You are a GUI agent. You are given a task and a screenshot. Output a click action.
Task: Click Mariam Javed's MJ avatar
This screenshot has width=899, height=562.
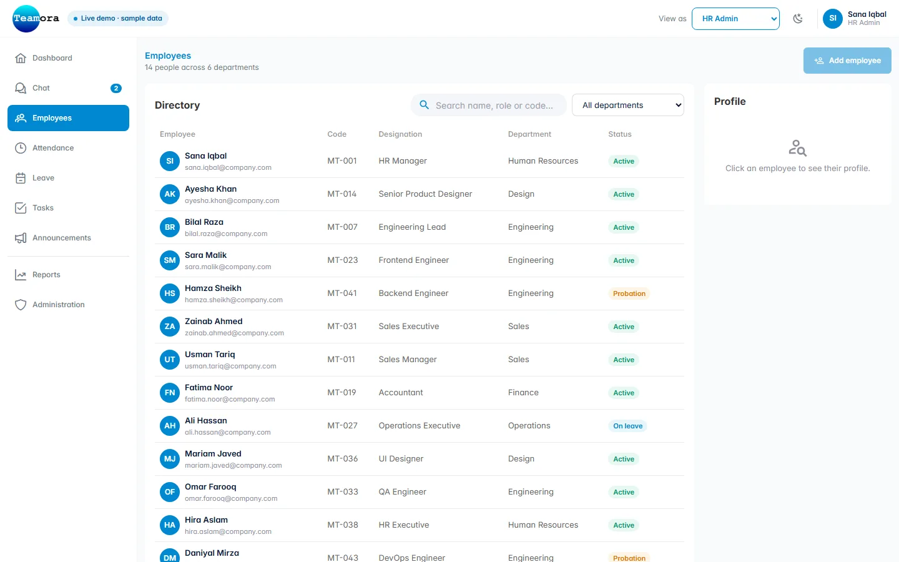(x=170, y=459)
